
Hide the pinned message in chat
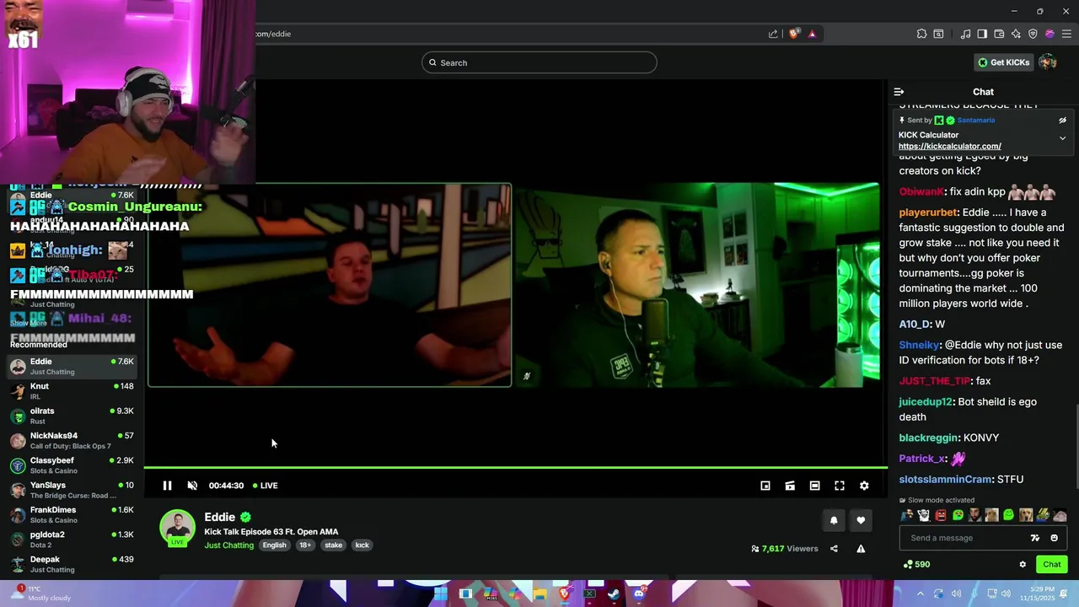tap(1062, 121)
